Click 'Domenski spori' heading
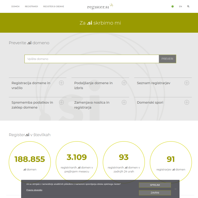Viewport: 198px width, 198px height. 150,102
